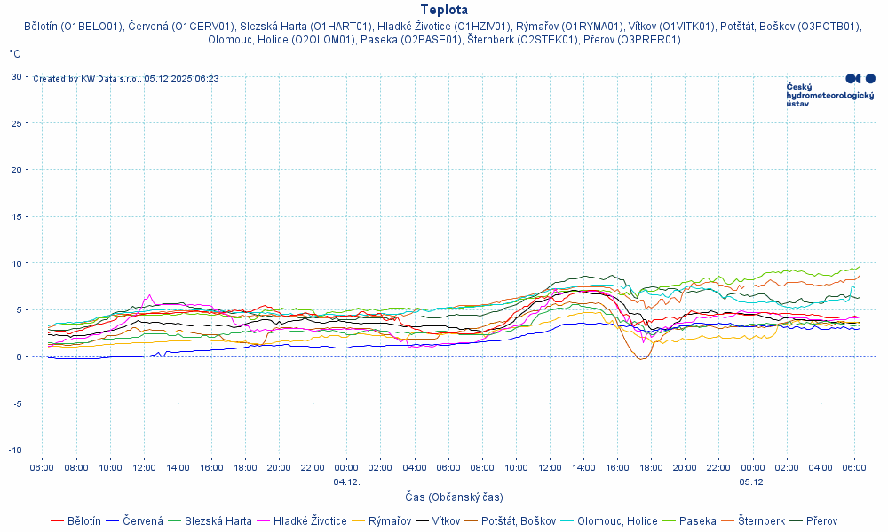
Task: Click the °C unit label on y-axis
Action: (x=15, y=54)
